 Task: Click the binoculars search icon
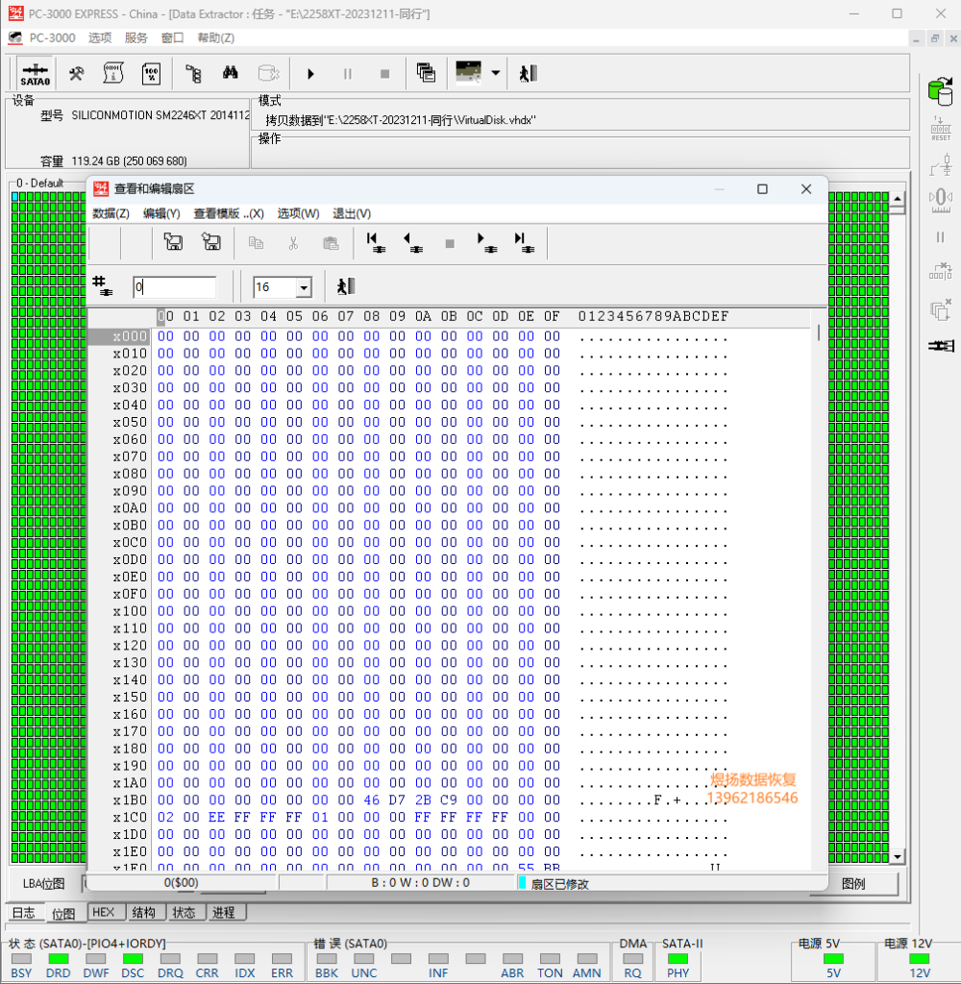(231, 73)
